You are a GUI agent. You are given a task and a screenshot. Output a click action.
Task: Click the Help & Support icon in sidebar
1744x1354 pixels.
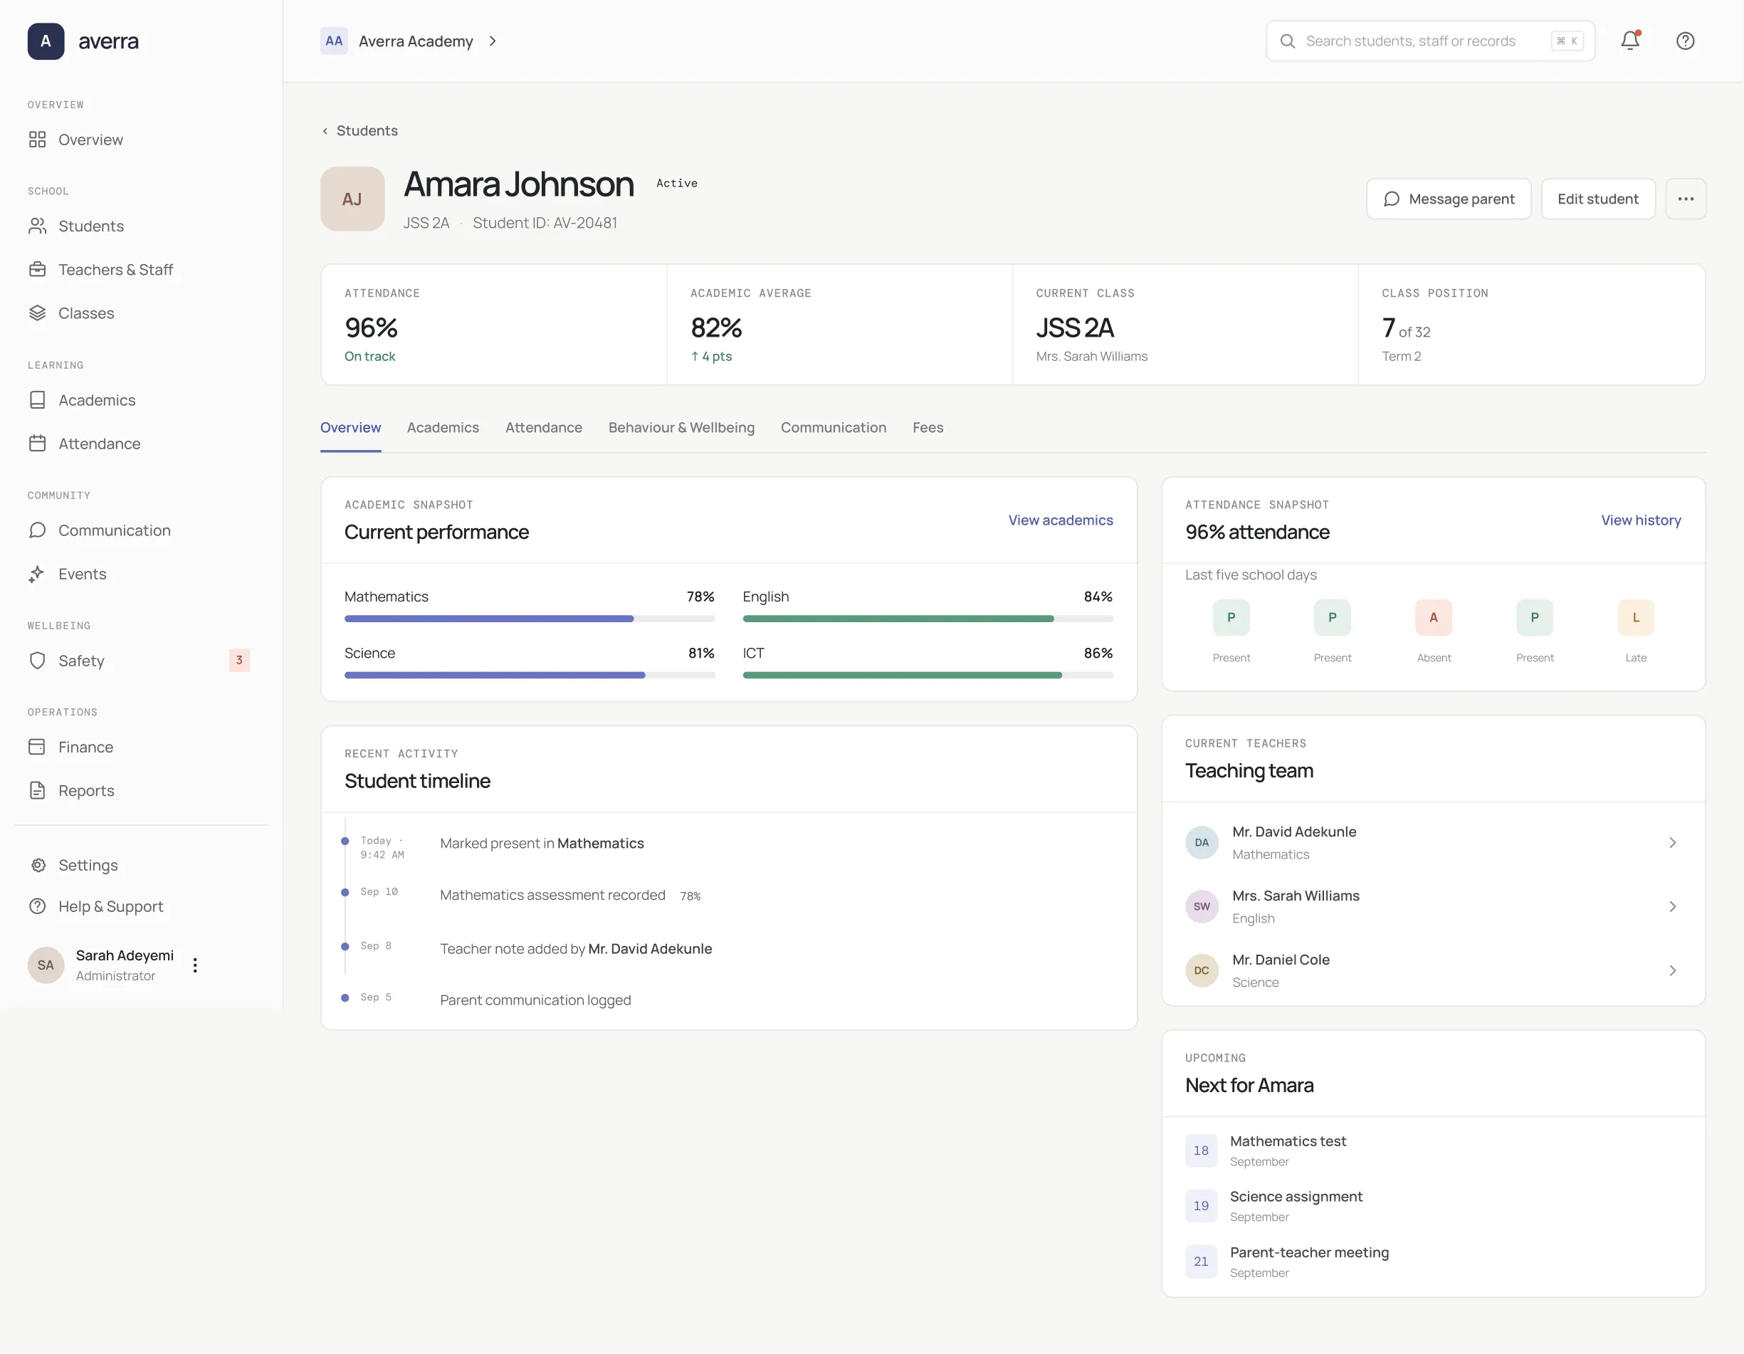coord(38,907)
